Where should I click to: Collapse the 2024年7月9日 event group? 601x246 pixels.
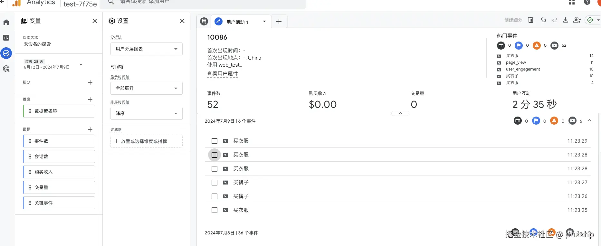tap(589, 120)
